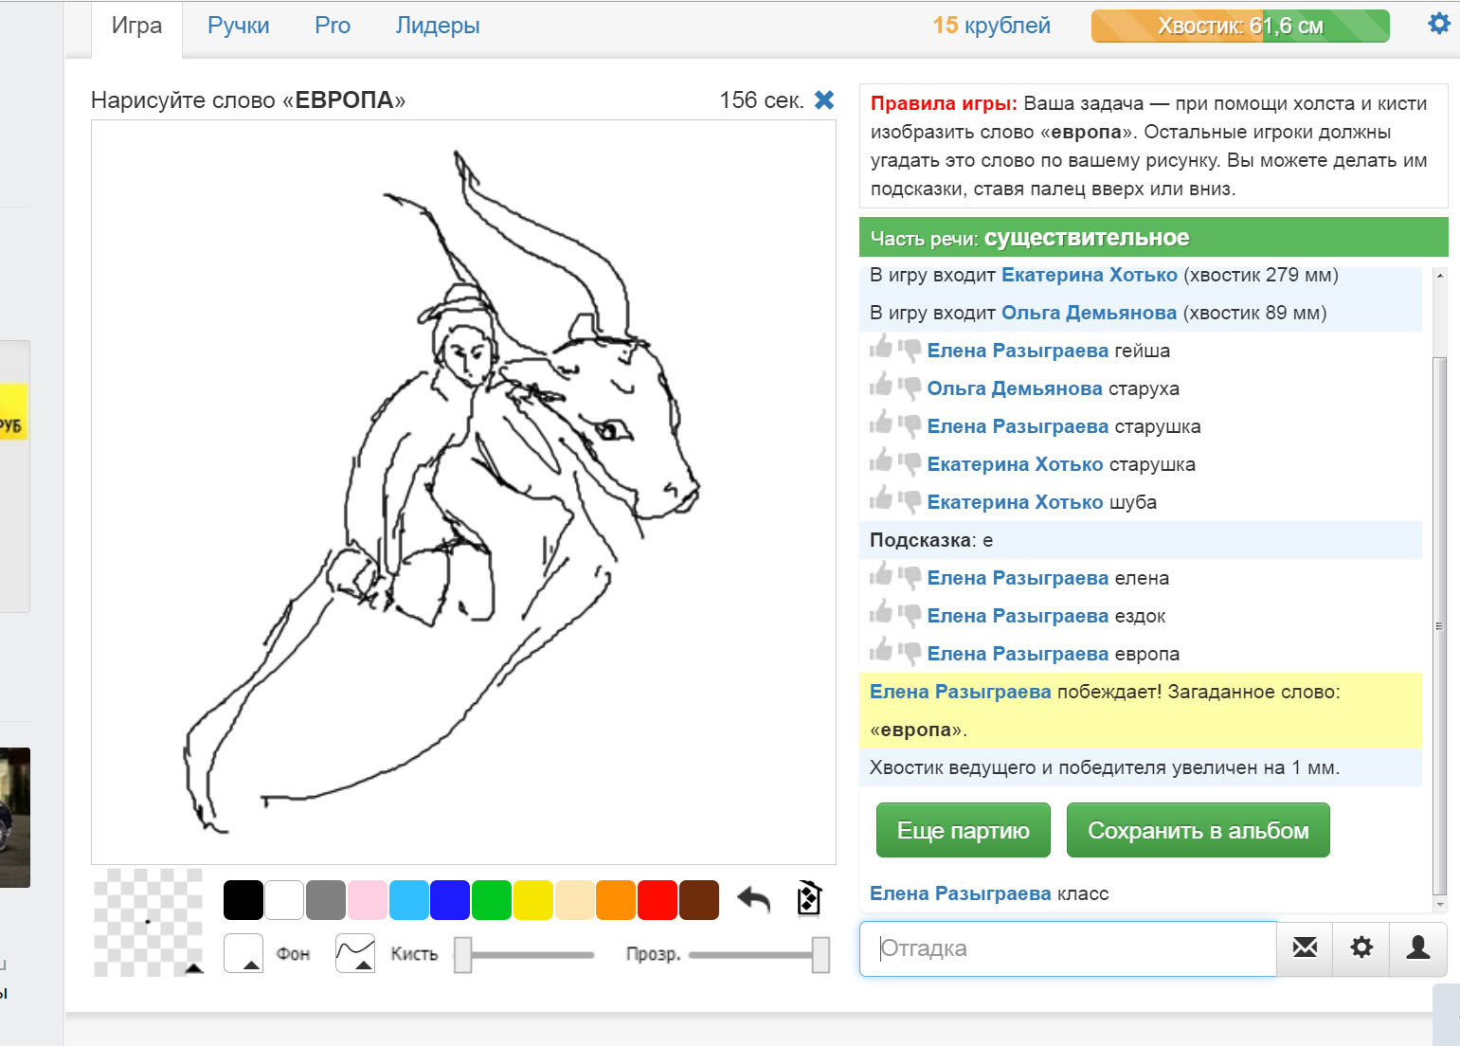The width and height of the screenshot is (1460, 1046).
Task: Select the red color swatch
Action: [x=658, y=900]
